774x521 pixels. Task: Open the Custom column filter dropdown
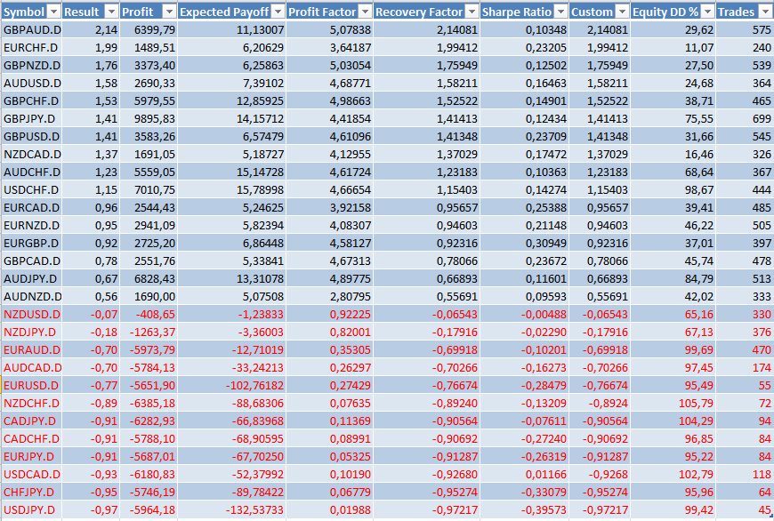623,12
